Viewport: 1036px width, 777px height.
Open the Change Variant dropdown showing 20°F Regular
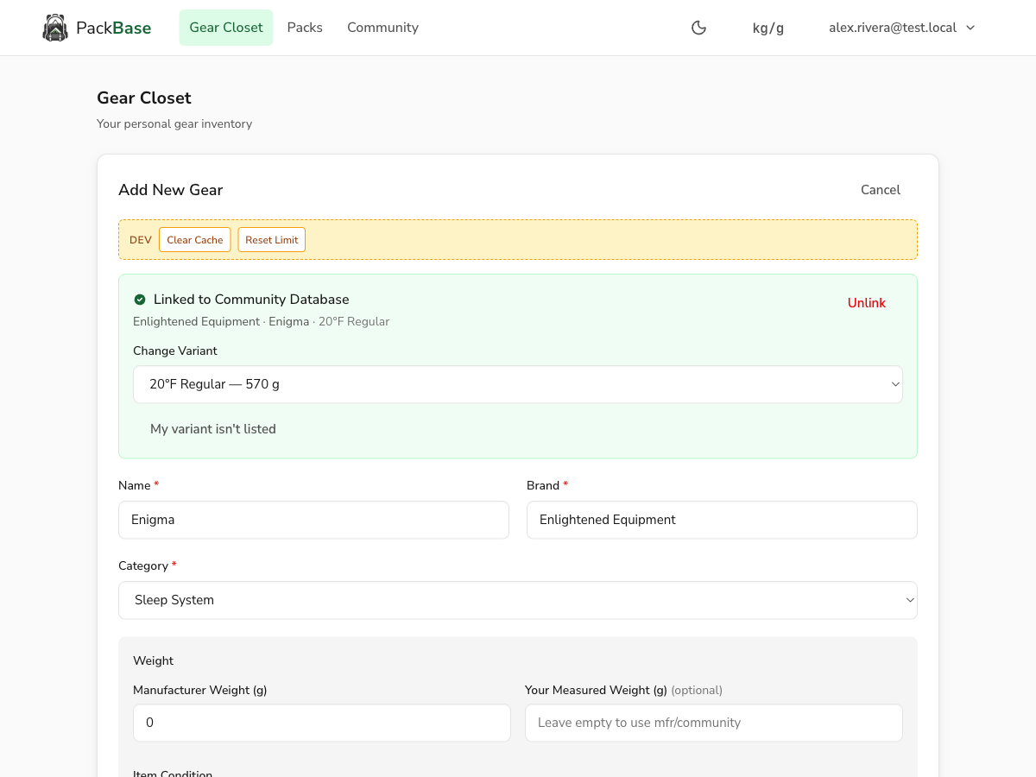tap(518, 384)
